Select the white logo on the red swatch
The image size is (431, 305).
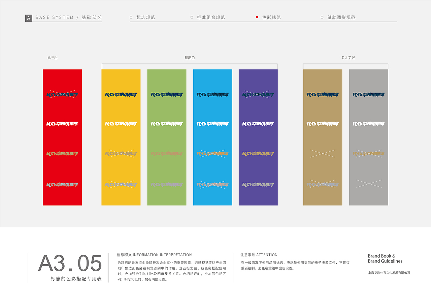pyautogui.click(x=62, y=124)
